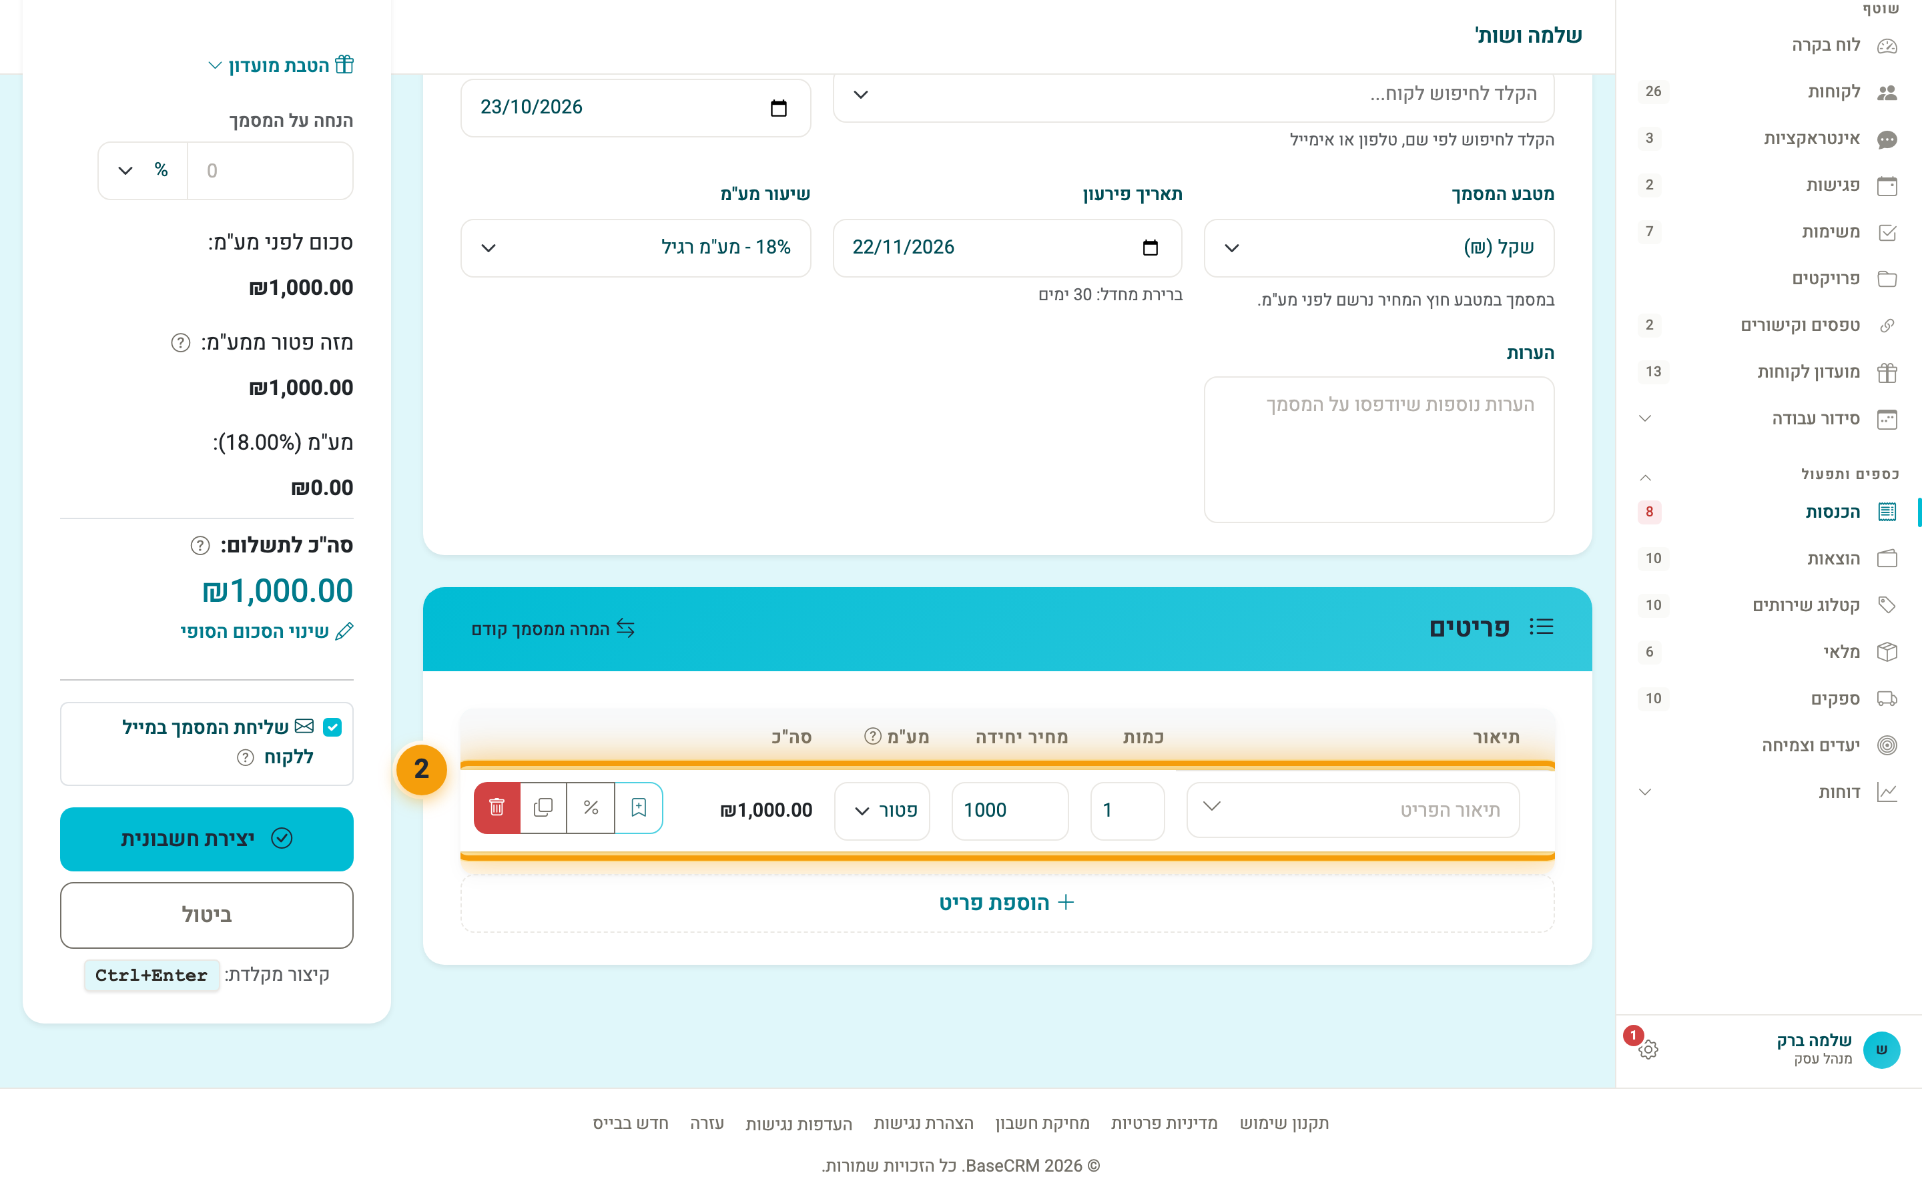Open מדיניות פרטיות footer link
This screenshot has height=1201, width=1922.
(1163, 1123)
